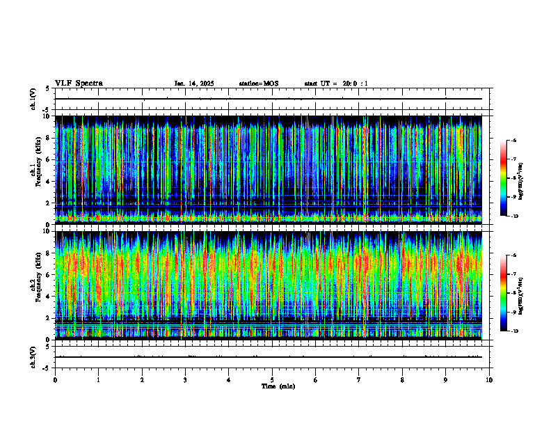This screenshot has width=551, height=426.
Task: Click the ch.2 "Frequency (kHz)" axis label
Action: (39, 277)
